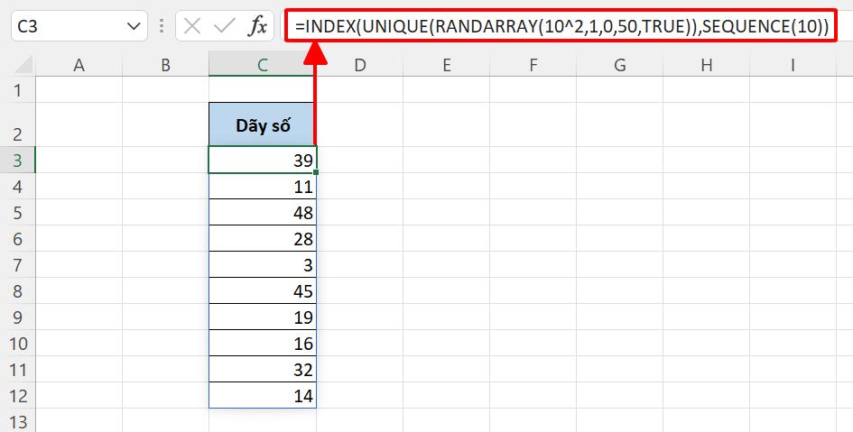Select row 13 header
The image size is (853, 432).
(x=18, y=421)
